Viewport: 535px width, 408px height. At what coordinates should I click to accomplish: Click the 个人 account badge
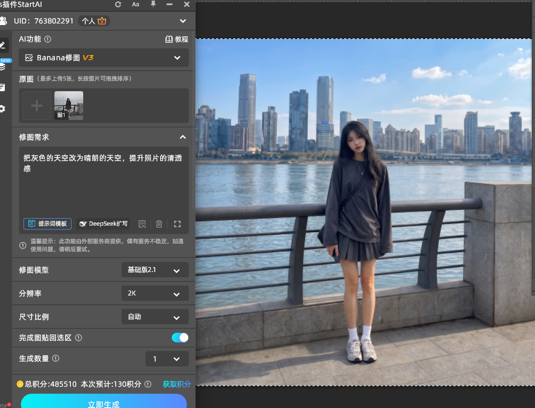coord(94,21)
